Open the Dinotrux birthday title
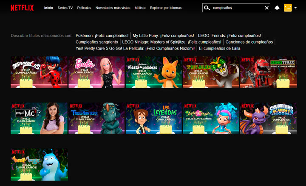This screenshot has height=186, width=306. pyautogui.click(x=268, y=72)
